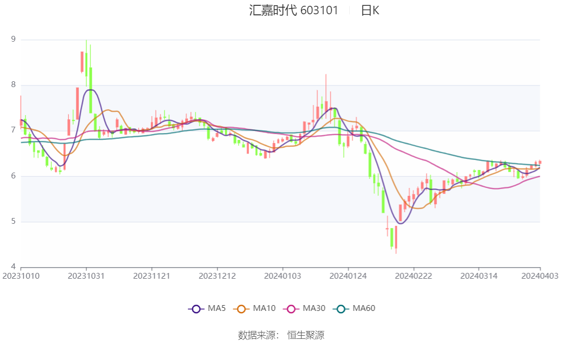
Task: Select the 20231010 x-axis date label
Action: pyautogui.click(x=21, y=276)
